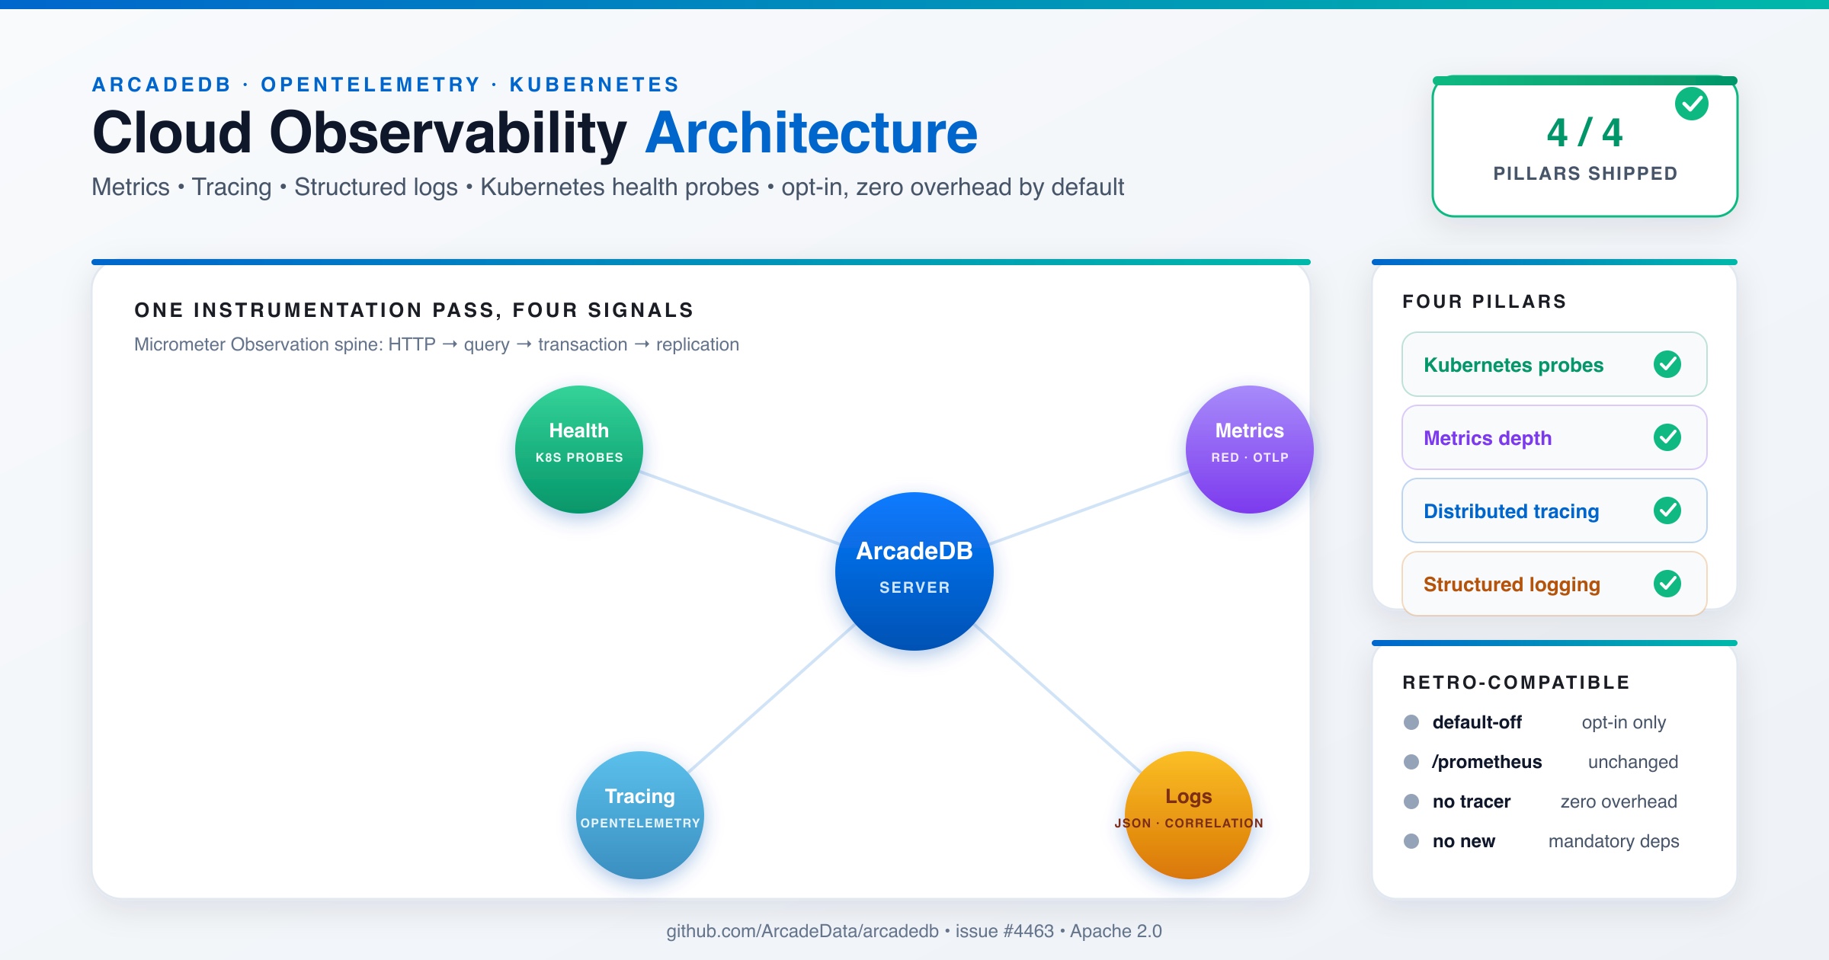
Task: Click the checkmark beside Metrics depth
Action: (x=1667, y=437)
